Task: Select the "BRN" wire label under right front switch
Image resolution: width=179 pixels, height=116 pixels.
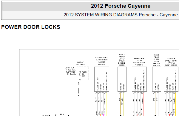Action: [x=119, y=99]
